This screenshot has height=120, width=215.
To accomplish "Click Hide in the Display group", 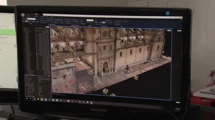I will pyautogui.click(x=82, y=20).
